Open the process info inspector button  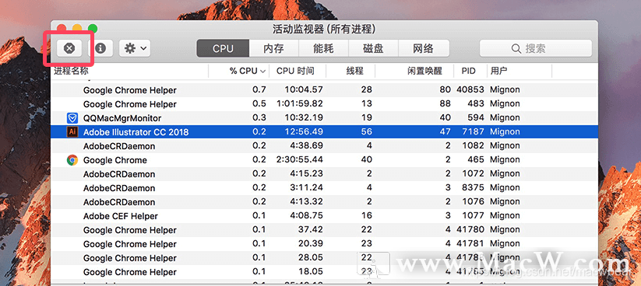click(100, 48)
